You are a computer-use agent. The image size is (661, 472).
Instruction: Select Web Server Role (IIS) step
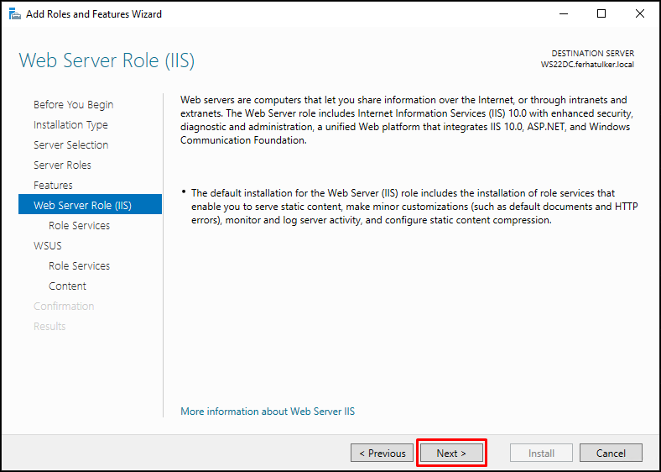[x=90, y=205]
